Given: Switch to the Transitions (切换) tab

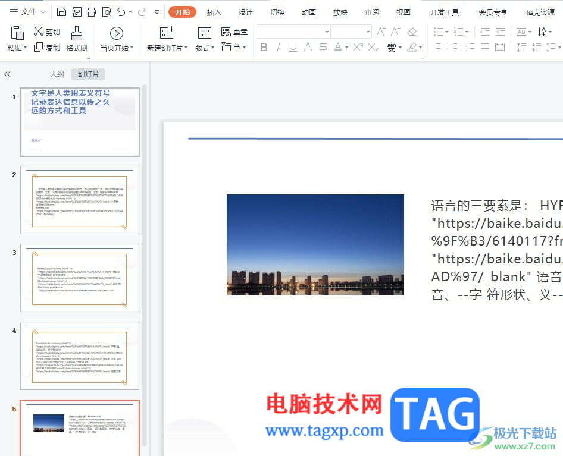Looking at the screenshot, I should (277, 12).
